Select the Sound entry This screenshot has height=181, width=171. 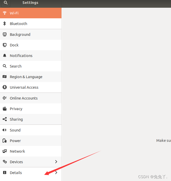tap(31, 130)
